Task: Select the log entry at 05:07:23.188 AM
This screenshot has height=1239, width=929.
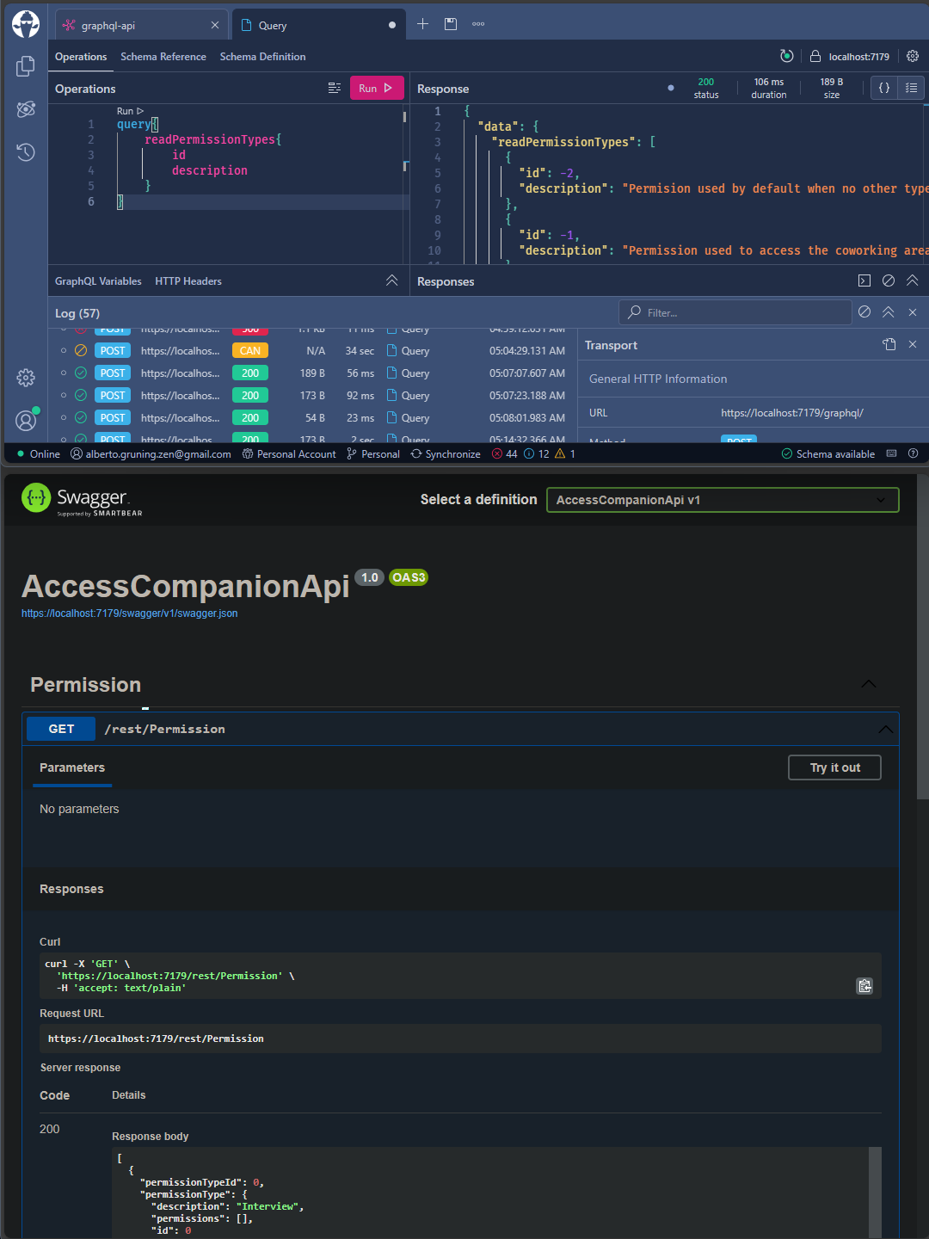Action: coord(314,396)
